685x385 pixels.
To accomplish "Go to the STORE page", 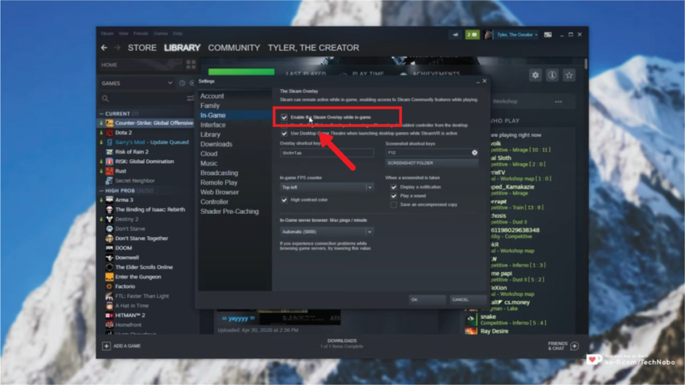I will tap(142, 47).
